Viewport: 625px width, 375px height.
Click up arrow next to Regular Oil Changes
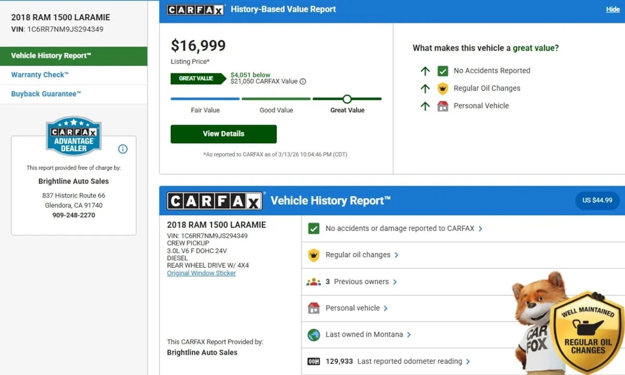(x=425, y=89)
